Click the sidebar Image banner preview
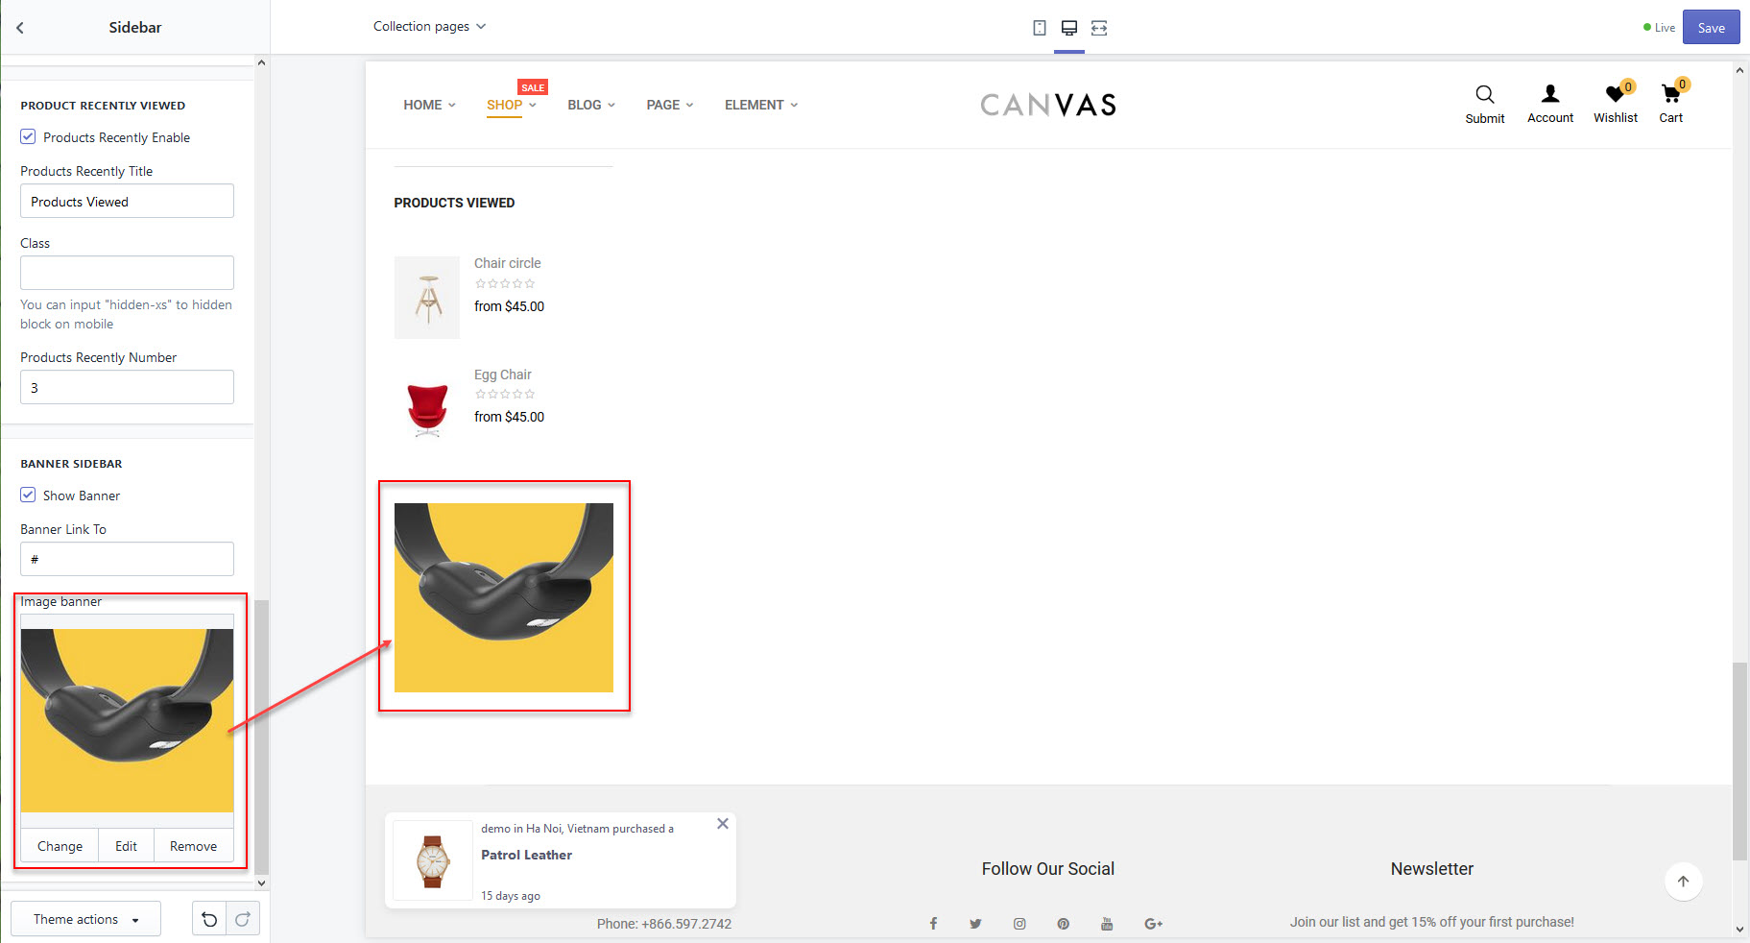This screenshot has width=1750, height=943. point(127,720)
